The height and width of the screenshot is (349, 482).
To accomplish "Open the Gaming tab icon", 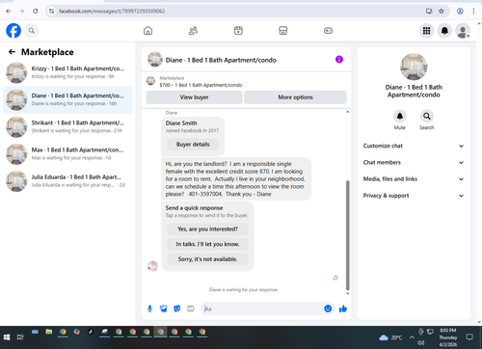I will coord(328,31).
